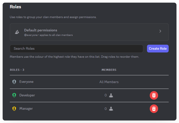Screen dimensions: 179x123
Task: Select the Everyone role name
Action: 26,82
